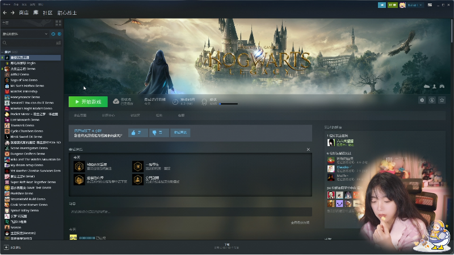Select DAVE THE DIVER in library
Image resolution: width=454 pixels, height=255 pixels.
click(x=31, y=188)
